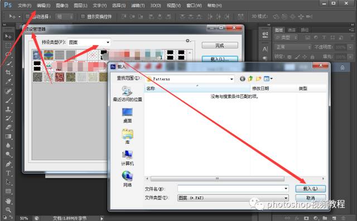Select the Brush tool
Image resolution: width=357 pixels, height=221 pixels.
click(x=8, y=100)
